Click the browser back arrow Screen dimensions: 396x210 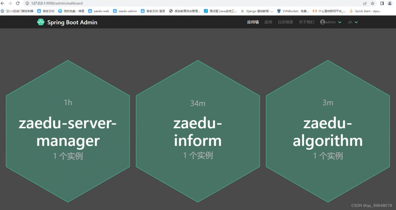pyautogui.click(x=3, y=3)
